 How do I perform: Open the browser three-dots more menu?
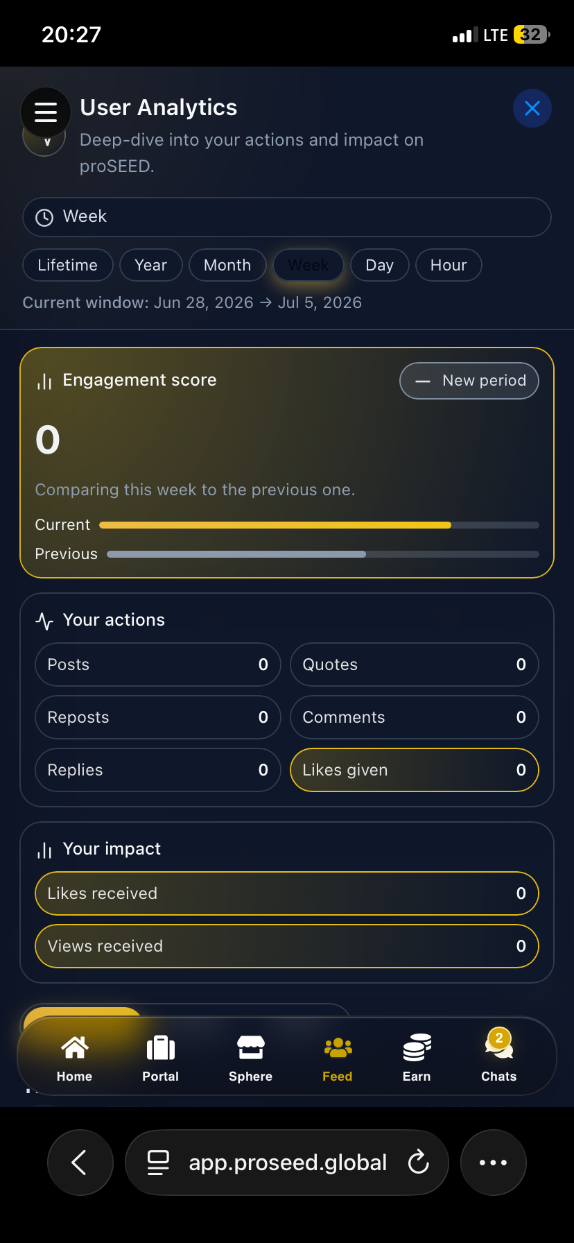click(x=494, y=1163)
